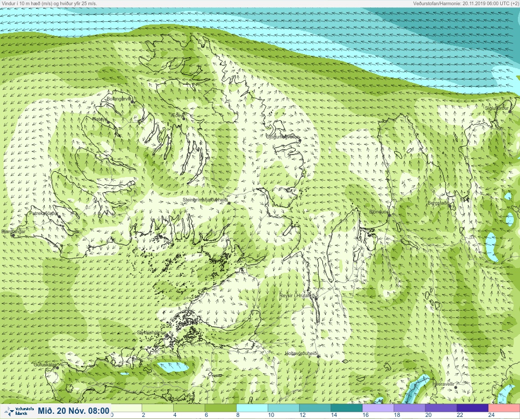Click the Blönduós station label

click(x=379, y=212)
